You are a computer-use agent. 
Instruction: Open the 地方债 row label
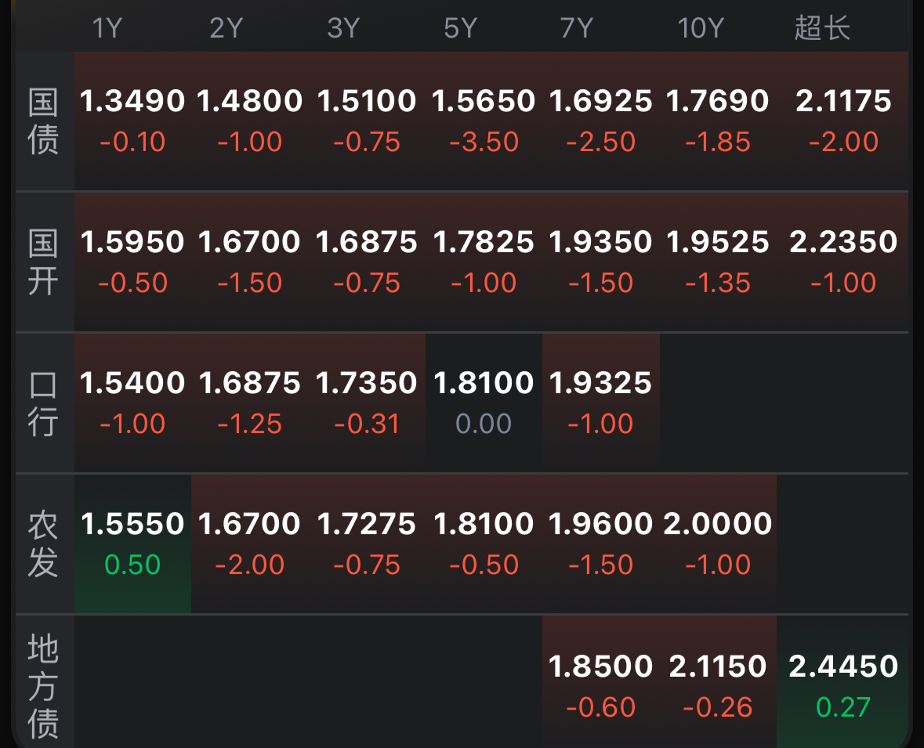click(44, 687)
